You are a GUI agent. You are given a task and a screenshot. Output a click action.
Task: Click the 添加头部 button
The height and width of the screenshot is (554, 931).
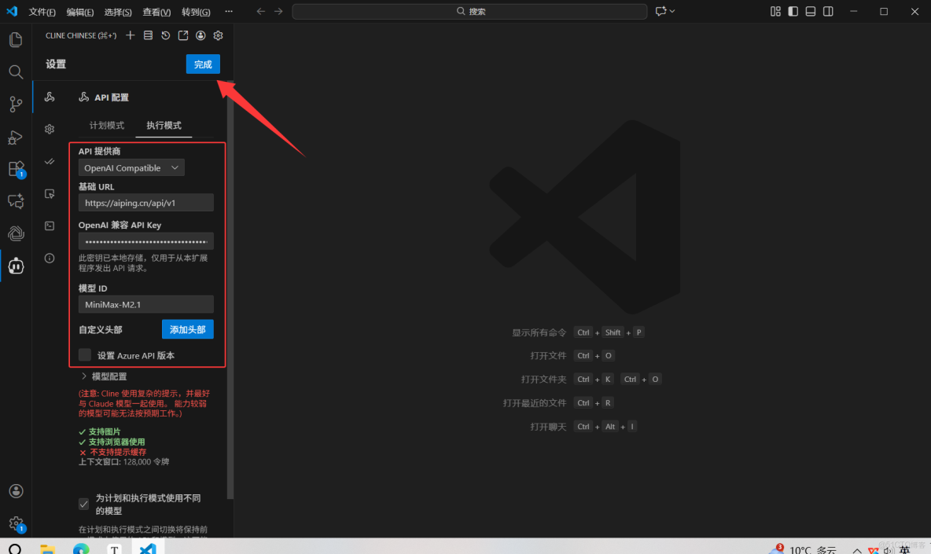click(187, 329)
